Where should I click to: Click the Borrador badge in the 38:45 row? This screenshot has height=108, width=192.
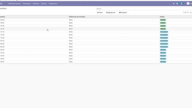[x=163, y=62]
